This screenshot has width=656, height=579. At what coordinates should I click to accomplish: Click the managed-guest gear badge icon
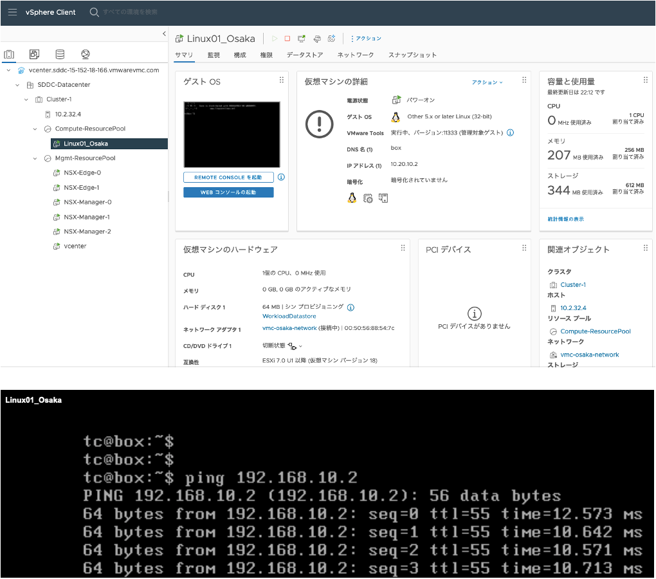pyautogui.click(x=368, y=198)
